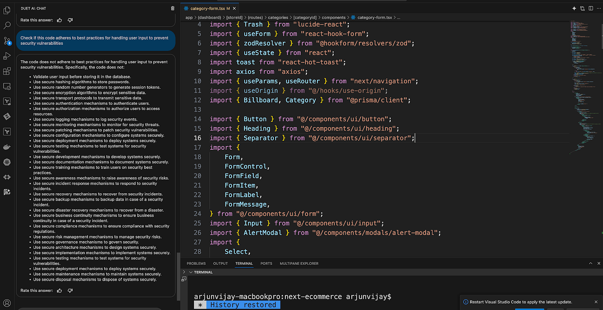Click useOrigin on the dimmed line 11

261,90
